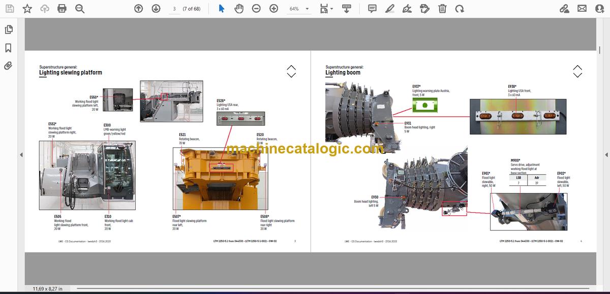Open the attachments paperclip panel
The image size is (610, 294).
pos(8,66)
